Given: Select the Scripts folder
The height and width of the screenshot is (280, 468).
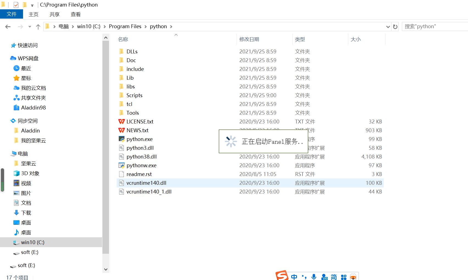Looking at the screenshot, I should click(x=134, y=95).
